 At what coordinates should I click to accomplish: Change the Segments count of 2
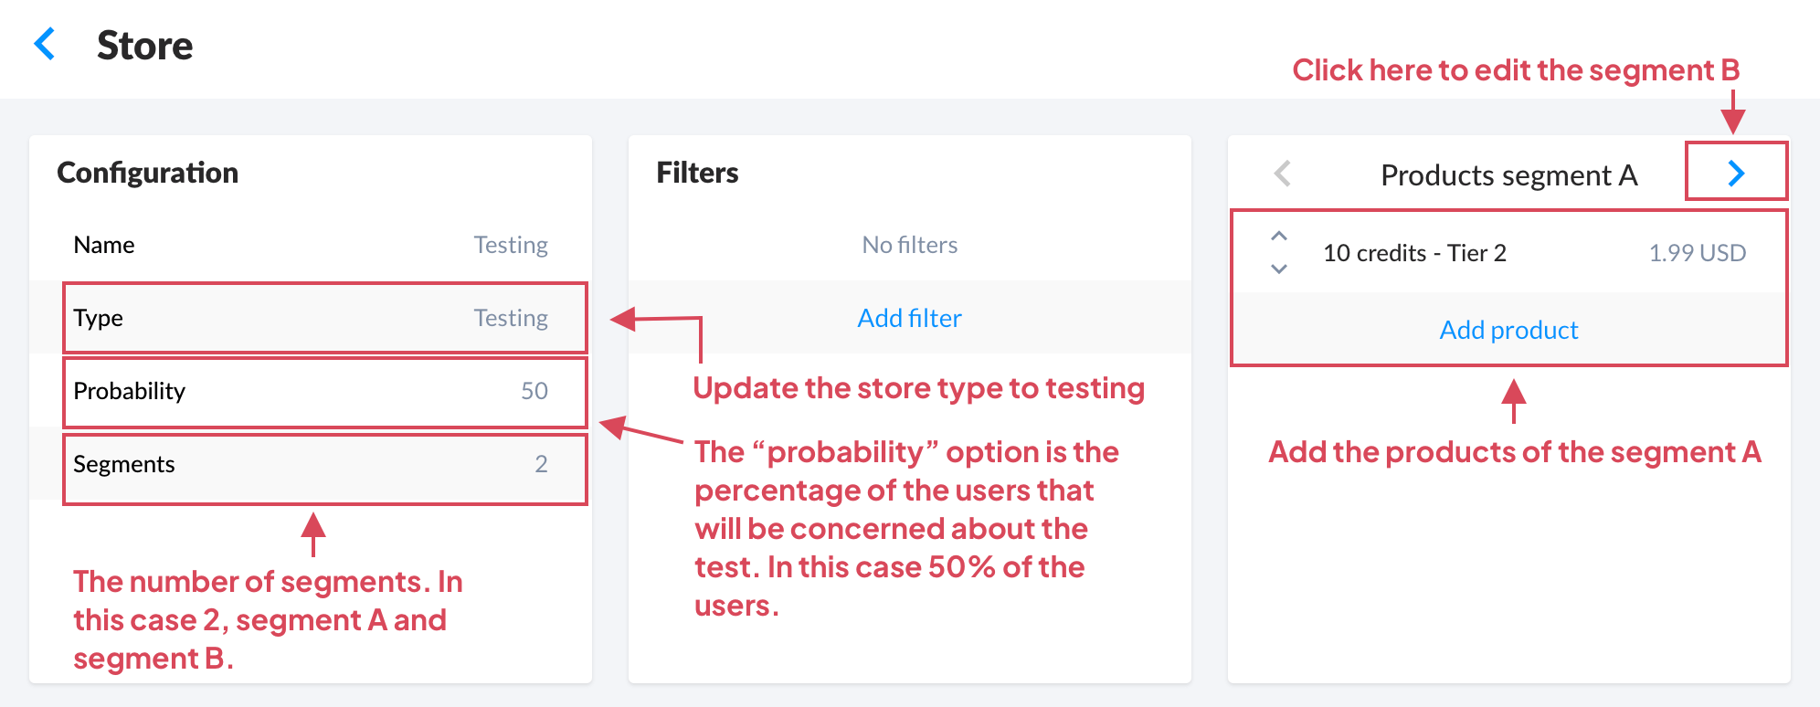(541, 464)
